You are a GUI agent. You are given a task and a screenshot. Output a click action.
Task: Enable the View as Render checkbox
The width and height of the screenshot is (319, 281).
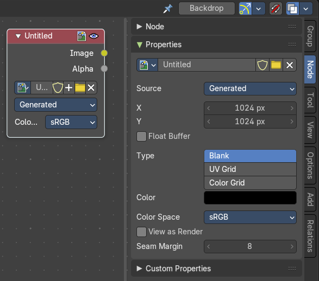142,232
